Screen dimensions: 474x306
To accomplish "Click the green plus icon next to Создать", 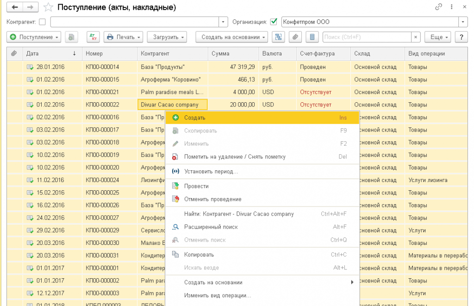I will click(x=175, y=118).
